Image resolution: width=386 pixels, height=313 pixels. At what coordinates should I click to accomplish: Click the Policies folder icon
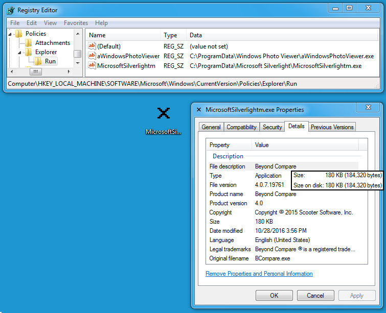click(x=19, y=33)
